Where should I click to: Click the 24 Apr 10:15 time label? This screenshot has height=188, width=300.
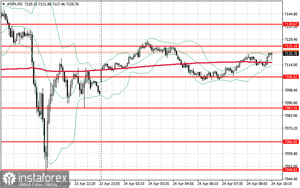282,184
